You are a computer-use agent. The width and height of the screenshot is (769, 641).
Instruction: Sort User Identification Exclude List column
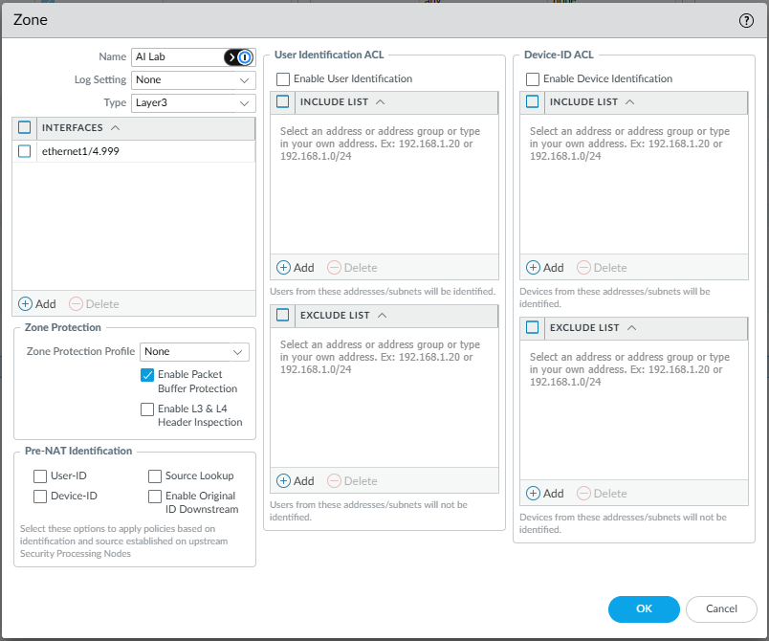tap(396, 316)
